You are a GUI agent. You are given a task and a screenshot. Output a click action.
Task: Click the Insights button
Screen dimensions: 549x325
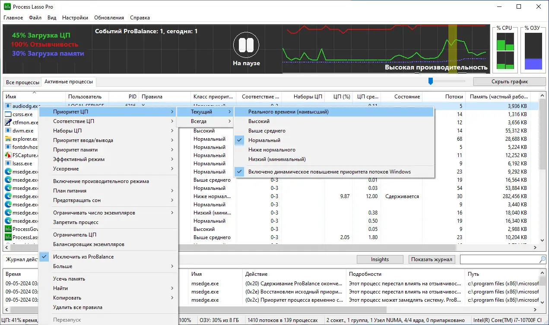coord(380,259)
